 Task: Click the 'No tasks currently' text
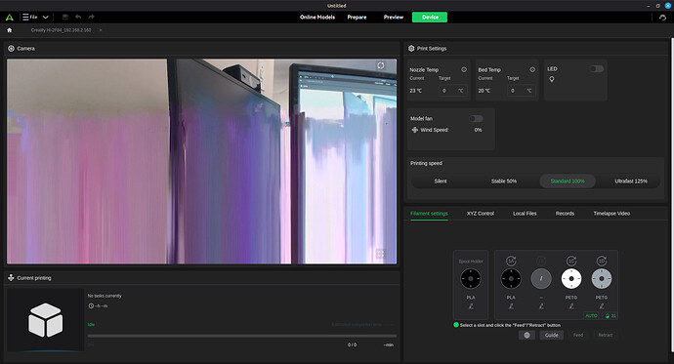tap(105, 296)
